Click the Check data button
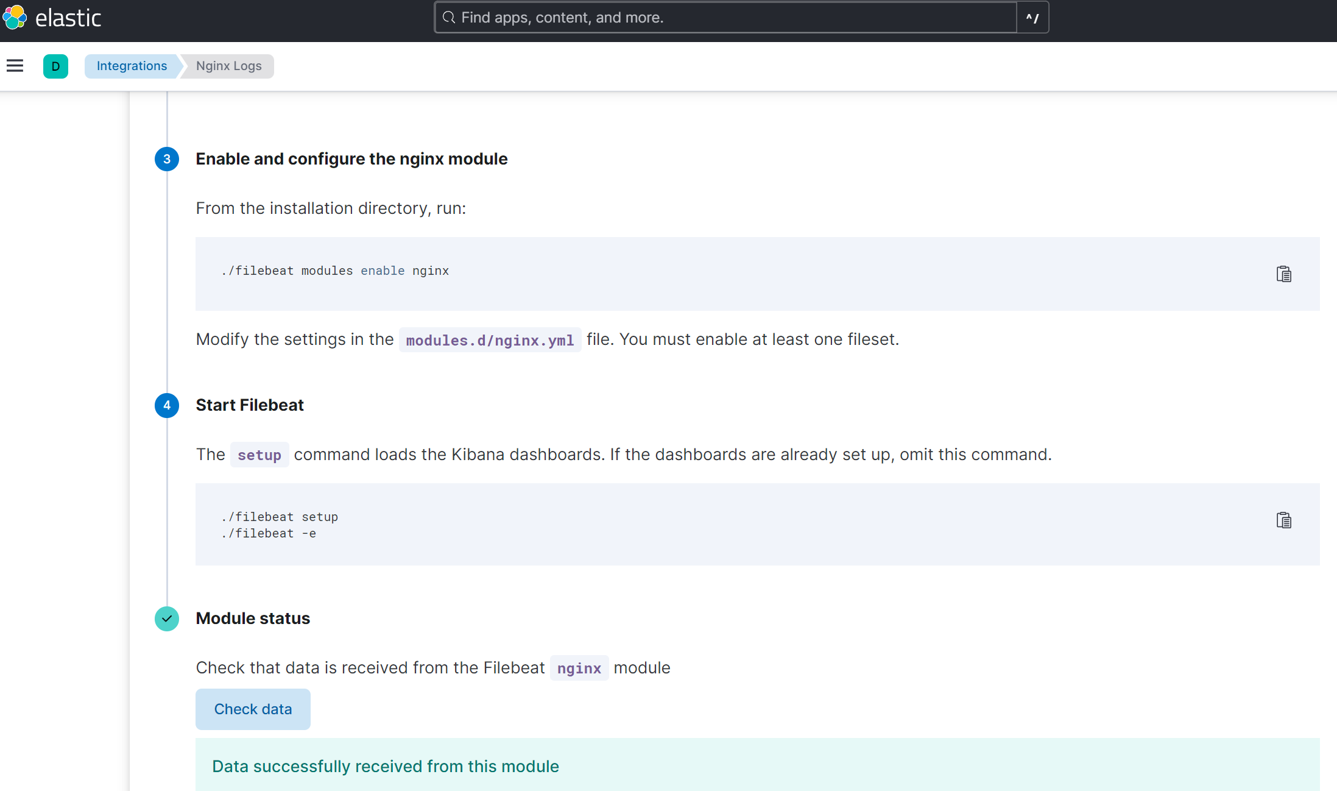 [253, 709]
